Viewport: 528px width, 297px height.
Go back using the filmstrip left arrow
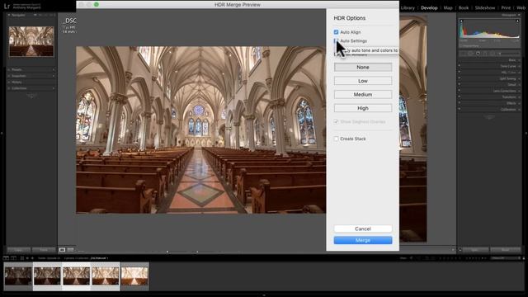(x=27, y=258)
